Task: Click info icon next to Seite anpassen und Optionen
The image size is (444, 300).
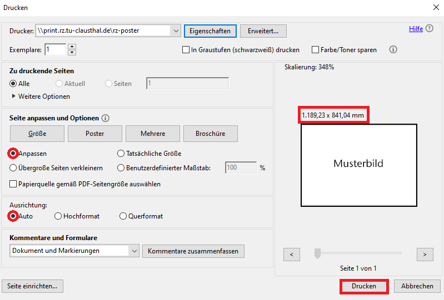Action: (106, 118)
